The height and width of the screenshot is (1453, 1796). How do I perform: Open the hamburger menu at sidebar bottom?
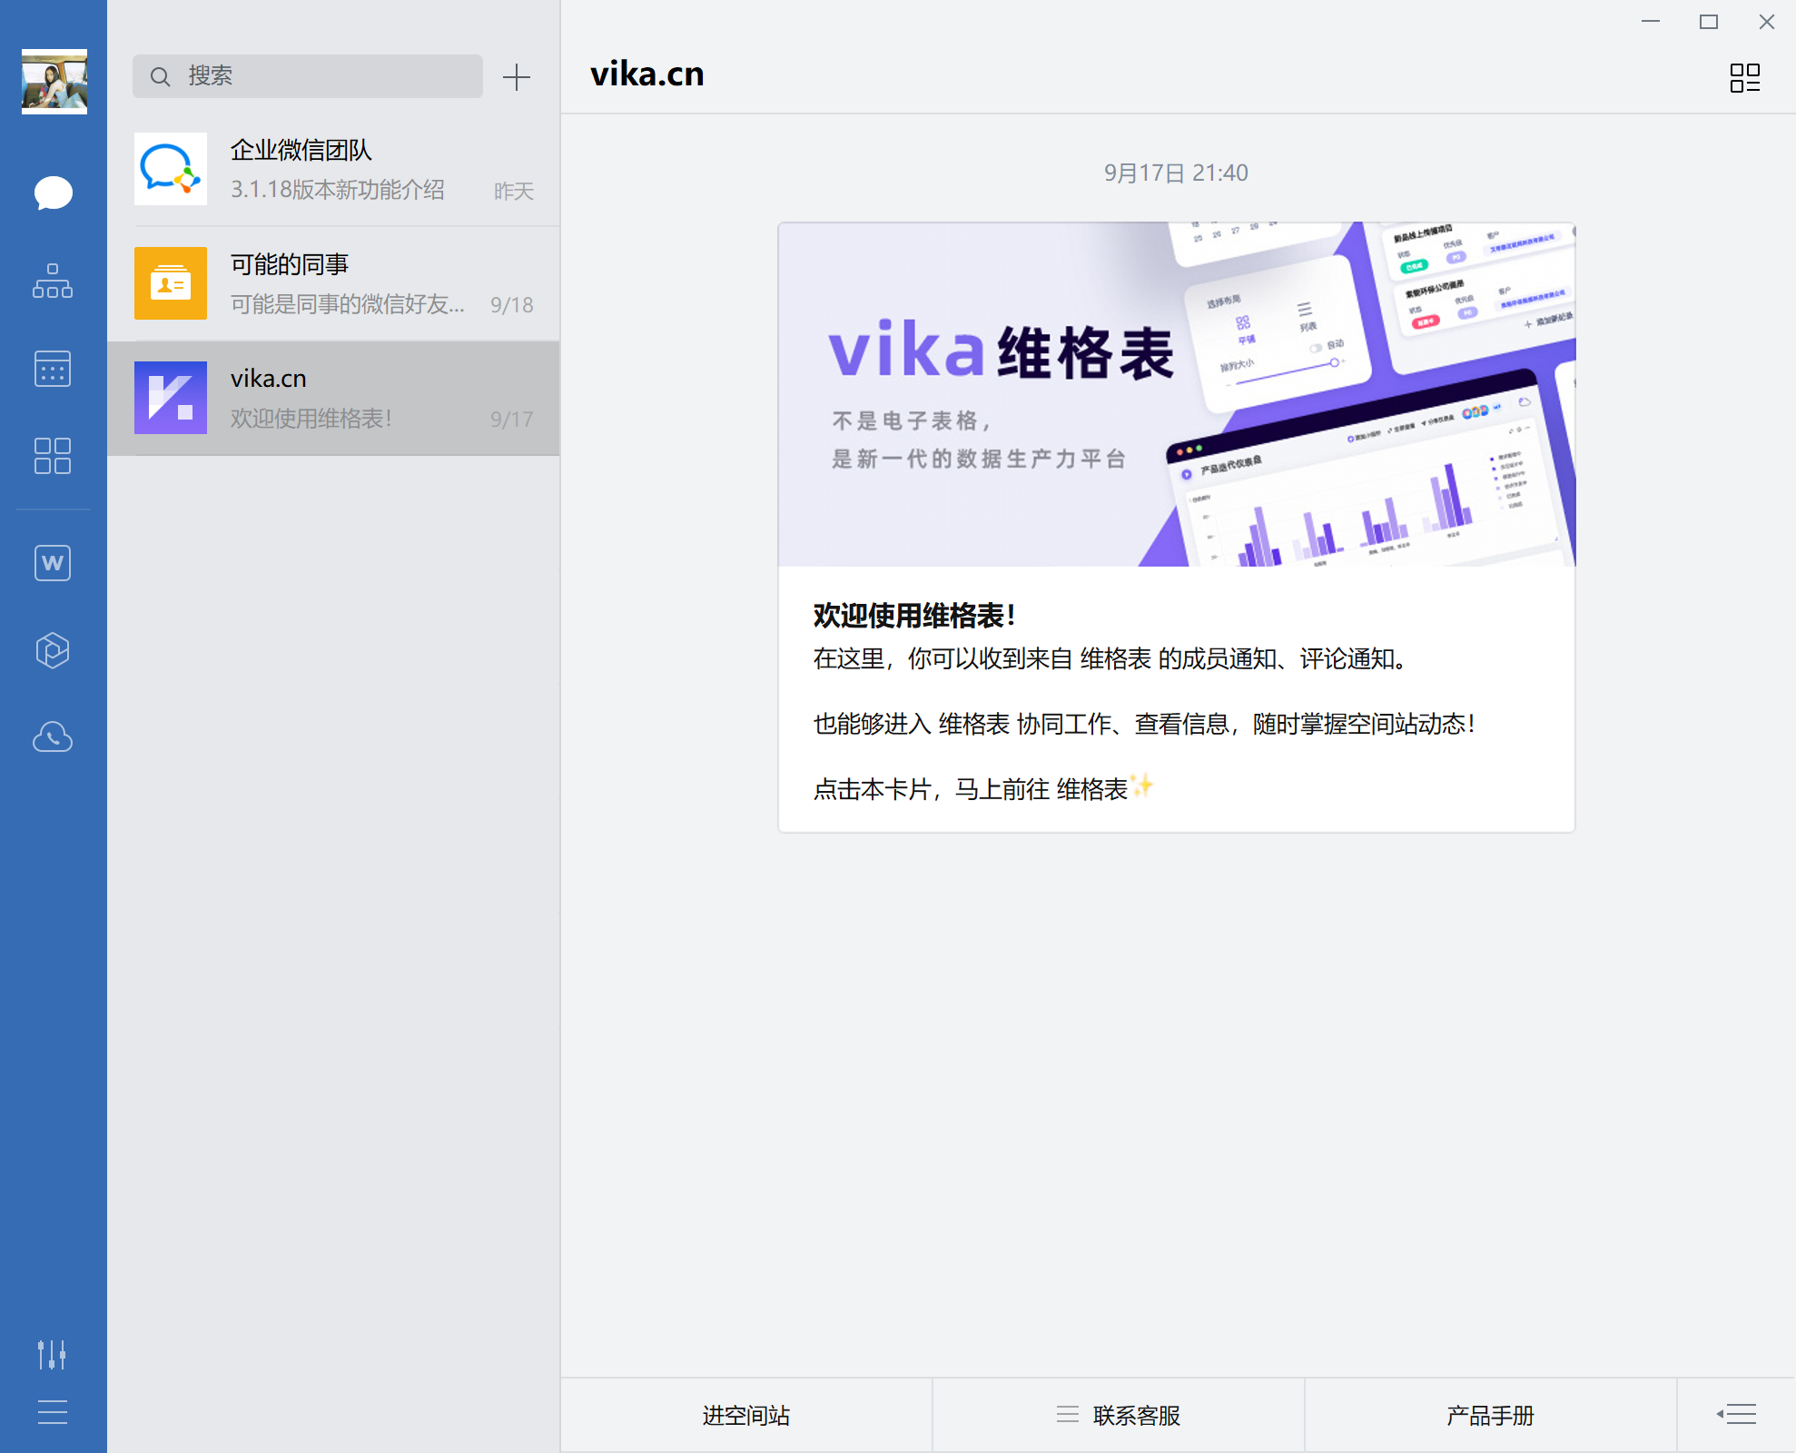[x=53, y=1412]
